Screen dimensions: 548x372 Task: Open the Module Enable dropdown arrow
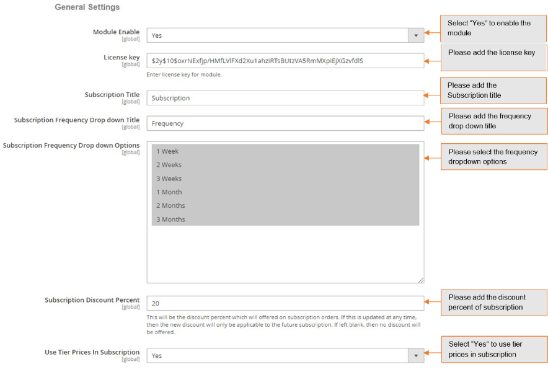pyautogui.click(x=416, y=36)
